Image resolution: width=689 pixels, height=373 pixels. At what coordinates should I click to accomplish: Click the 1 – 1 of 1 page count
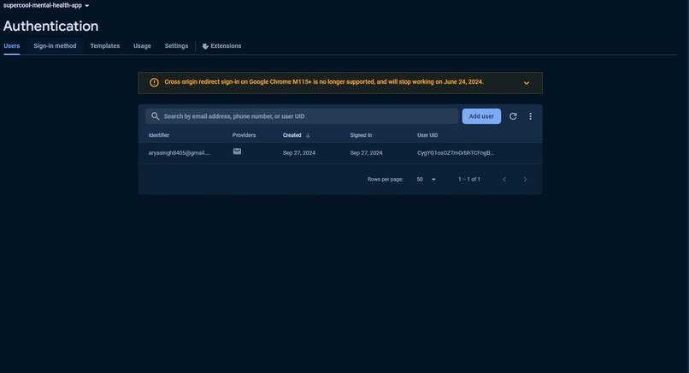coord(469,179)
